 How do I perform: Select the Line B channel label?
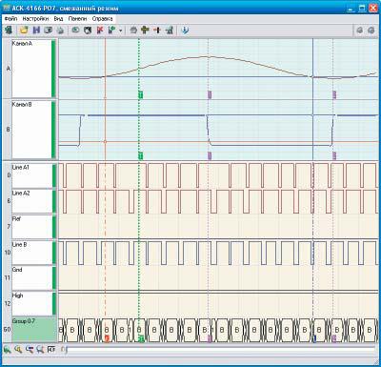point(31,253)
